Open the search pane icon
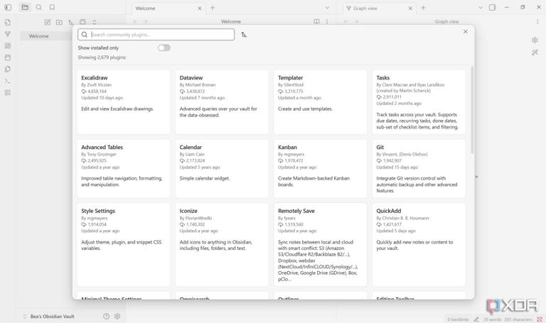 click(x=38, y=8)
